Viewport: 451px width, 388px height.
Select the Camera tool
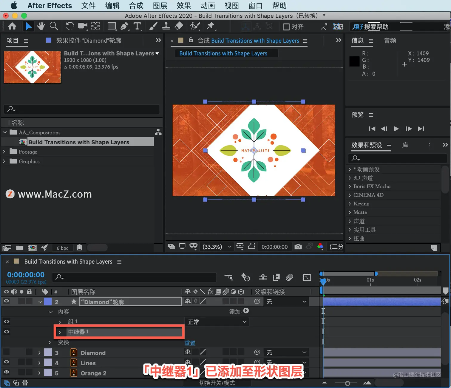83,26
